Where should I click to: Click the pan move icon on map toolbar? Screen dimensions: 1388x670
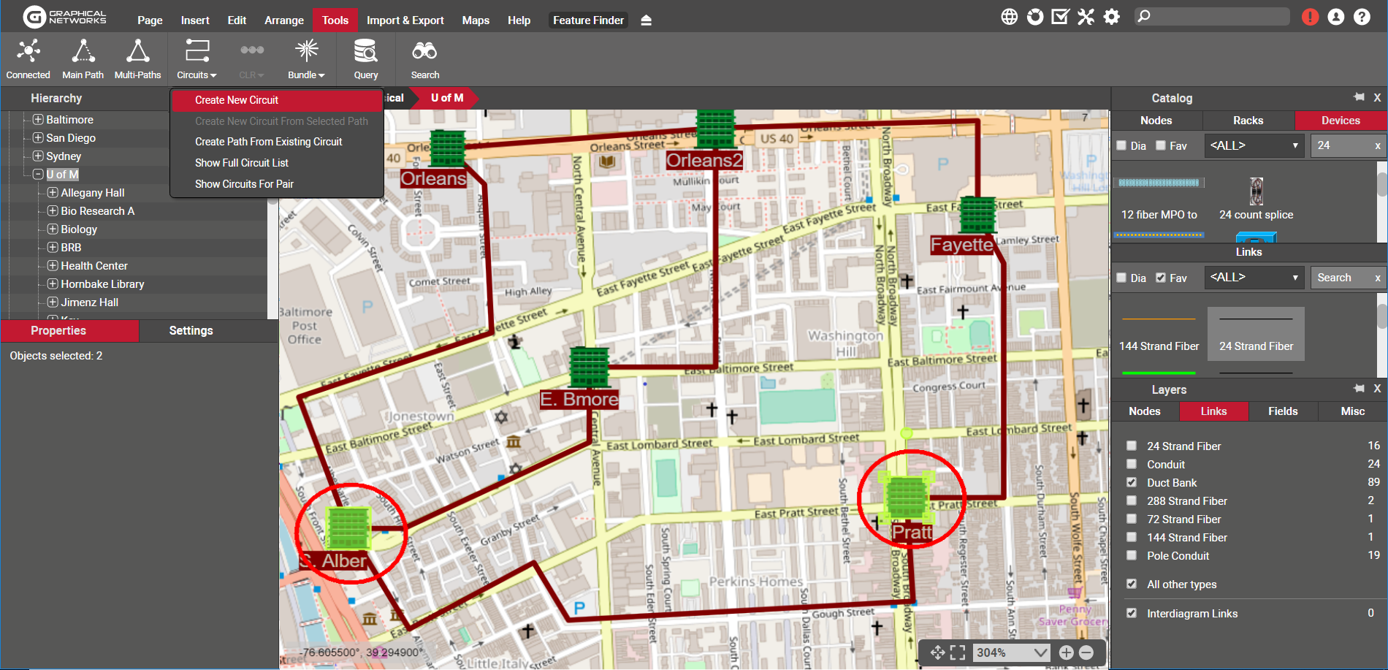tap(938, 652)
